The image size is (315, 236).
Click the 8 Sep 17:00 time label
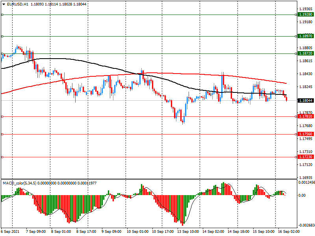click(86, 232)
